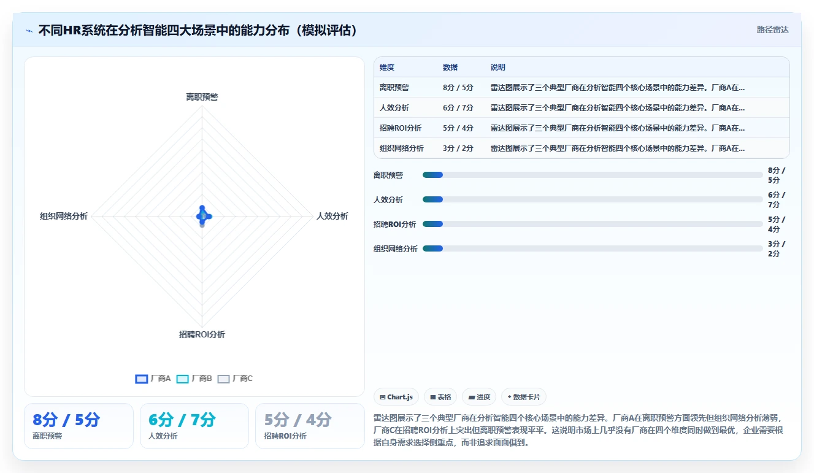
Task: Click the 组织网络分析 progress row label
Action: click(x=396, y=248)
